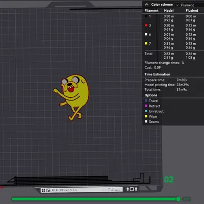204x204 pixels.
Task: Click the 0.01 m model length value
Action: coord(169,35)
